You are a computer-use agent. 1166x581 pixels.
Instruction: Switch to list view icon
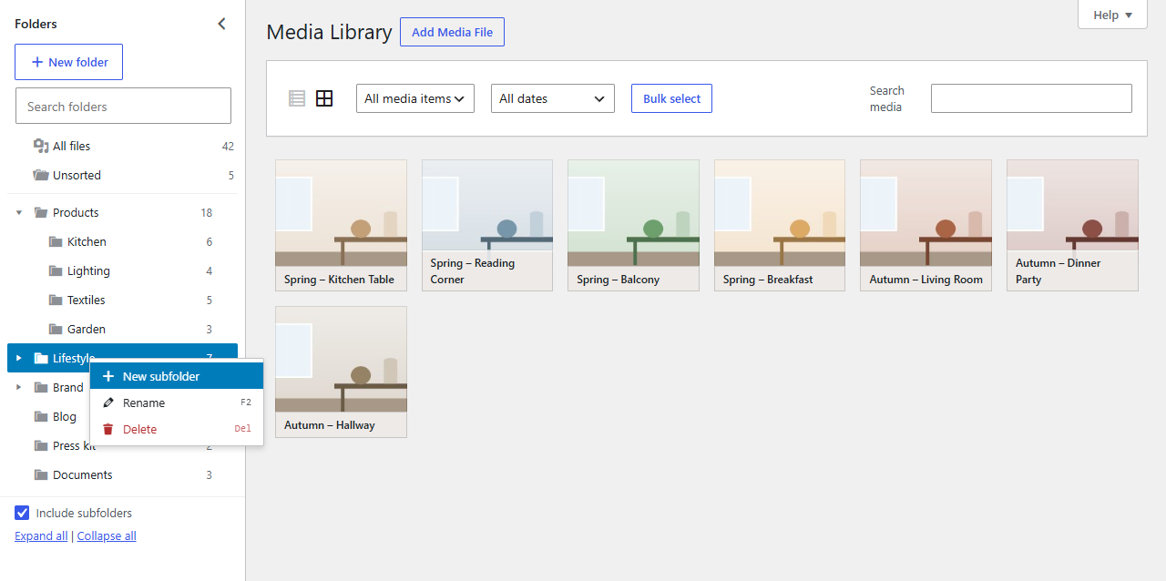297,98
